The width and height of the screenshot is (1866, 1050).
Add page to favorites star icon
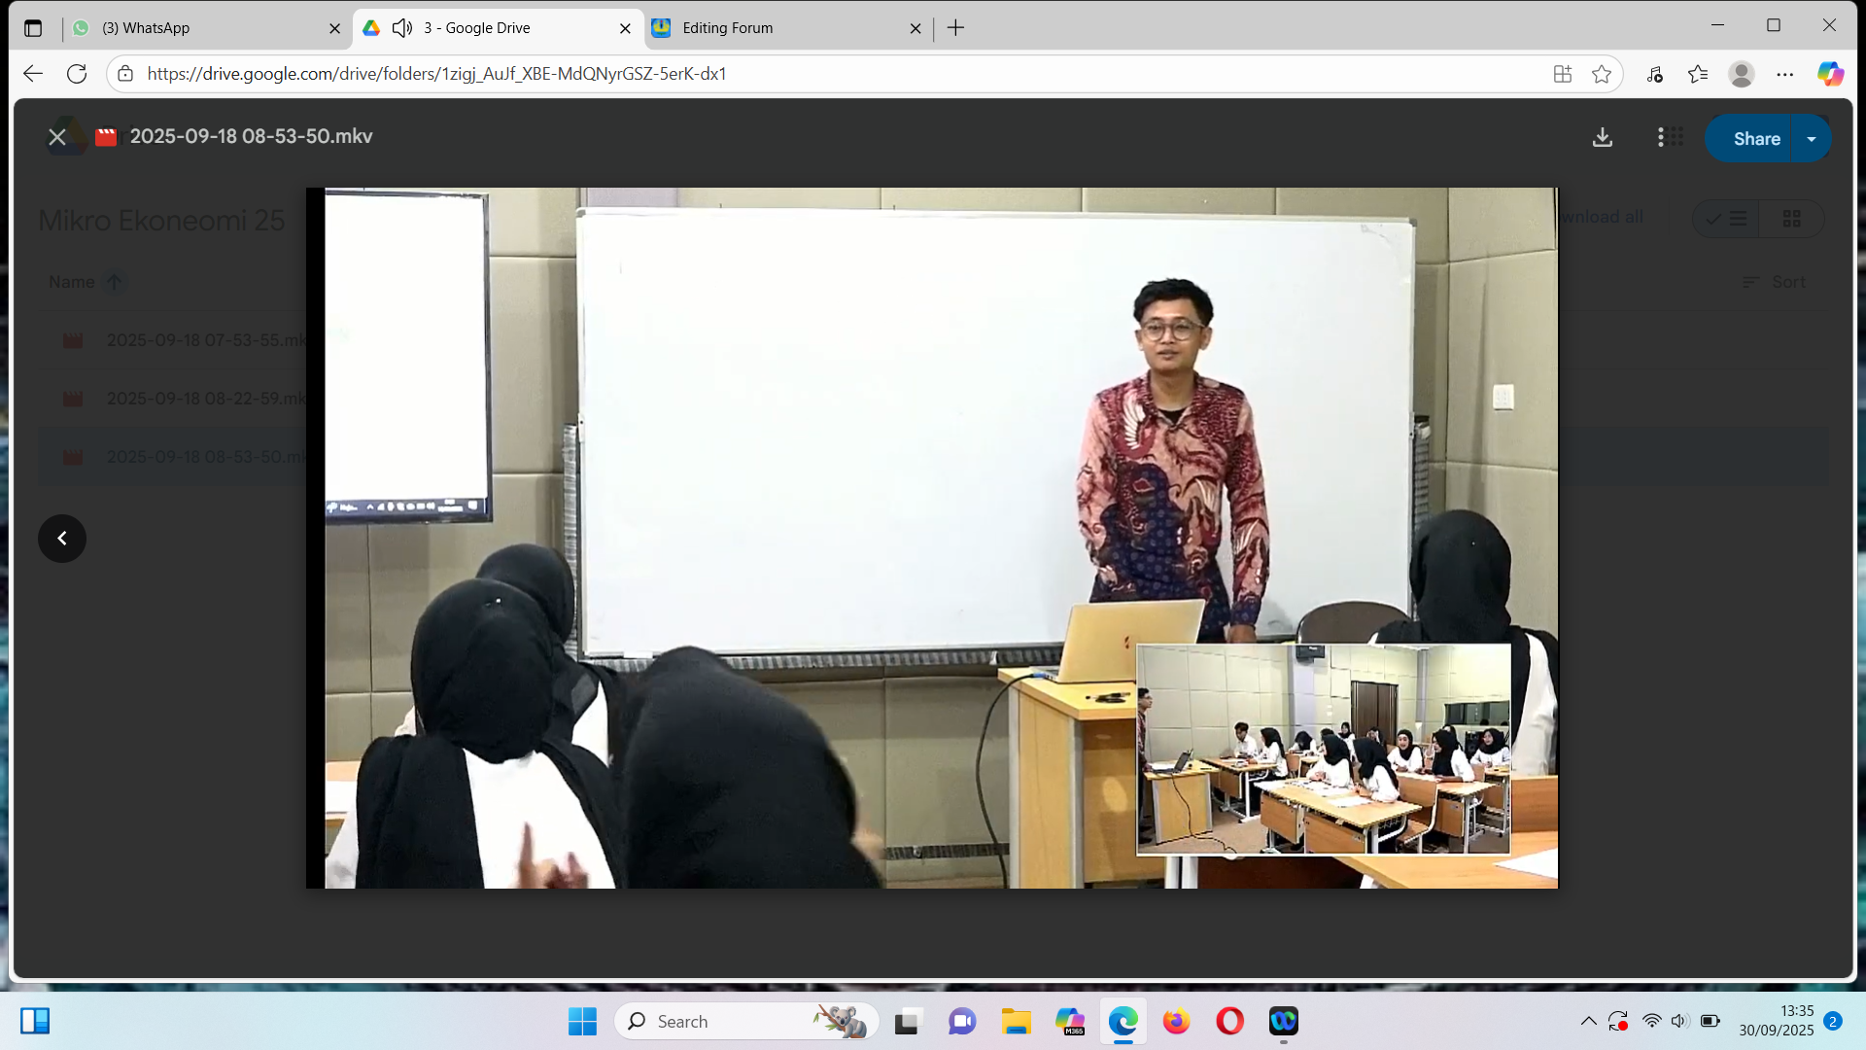tap(1602, 74)
